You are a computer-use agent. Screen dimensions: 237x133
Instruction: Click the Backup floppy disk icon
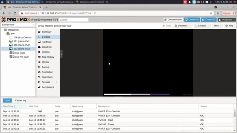coord(39,67)
